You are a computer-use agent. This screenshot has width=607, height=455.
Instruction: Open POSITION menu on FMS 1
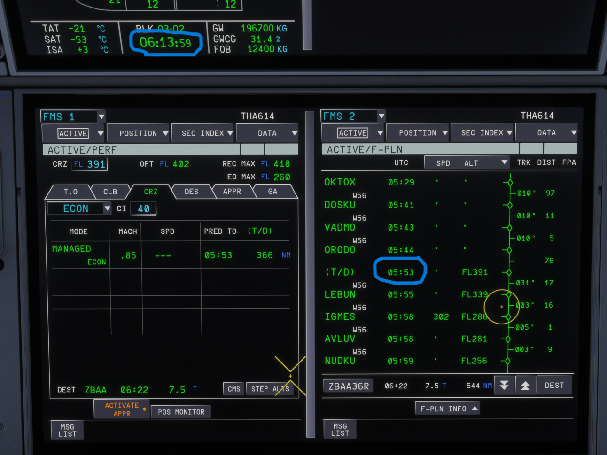click(138, 133)
